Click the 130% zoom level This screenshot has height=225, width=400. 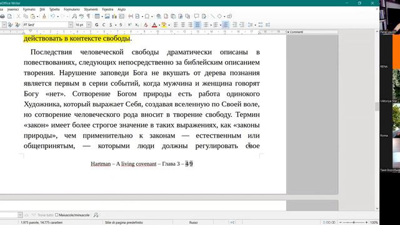[x=374, y=222]
